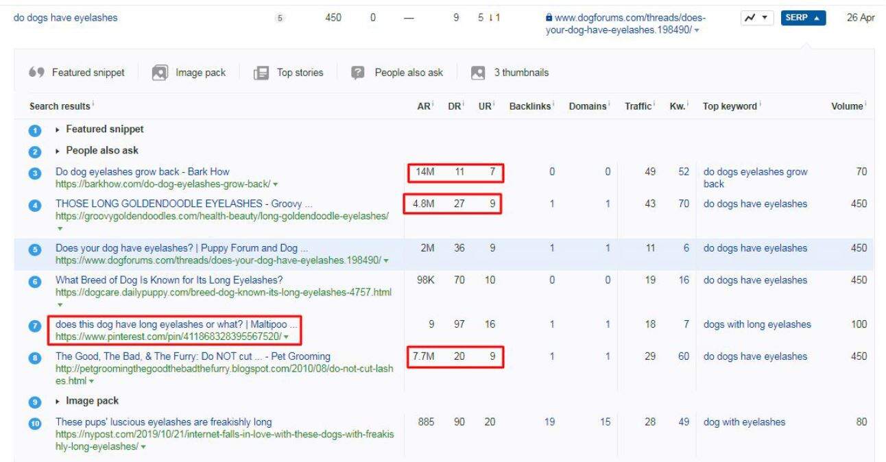Click the Featured snippet quote icon
This screenshot has height=462, width=886.
(x=36, y=73)
